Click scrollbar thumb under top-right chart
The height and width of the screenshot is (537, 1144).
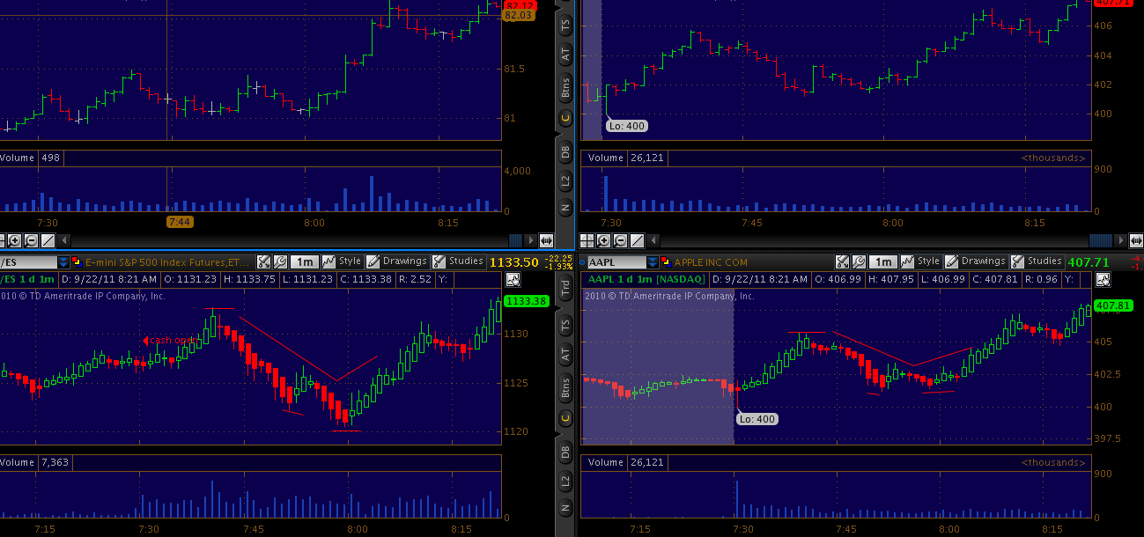[1101, 240]
